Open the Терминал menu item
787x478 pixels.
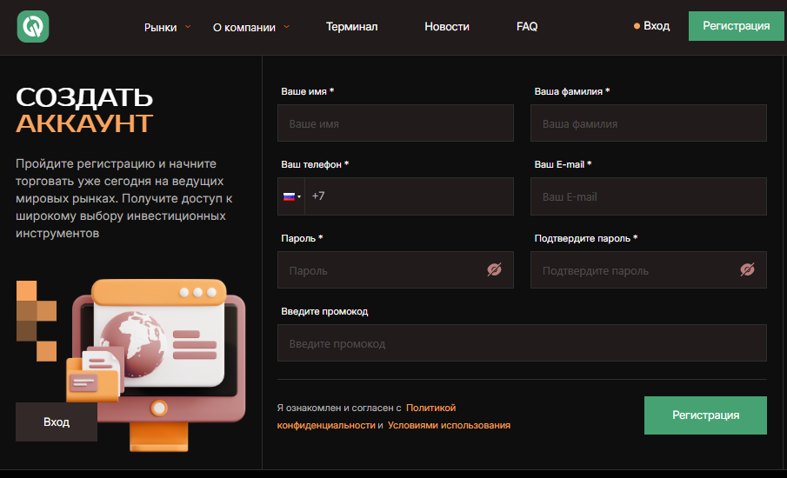tap(351, 27)
